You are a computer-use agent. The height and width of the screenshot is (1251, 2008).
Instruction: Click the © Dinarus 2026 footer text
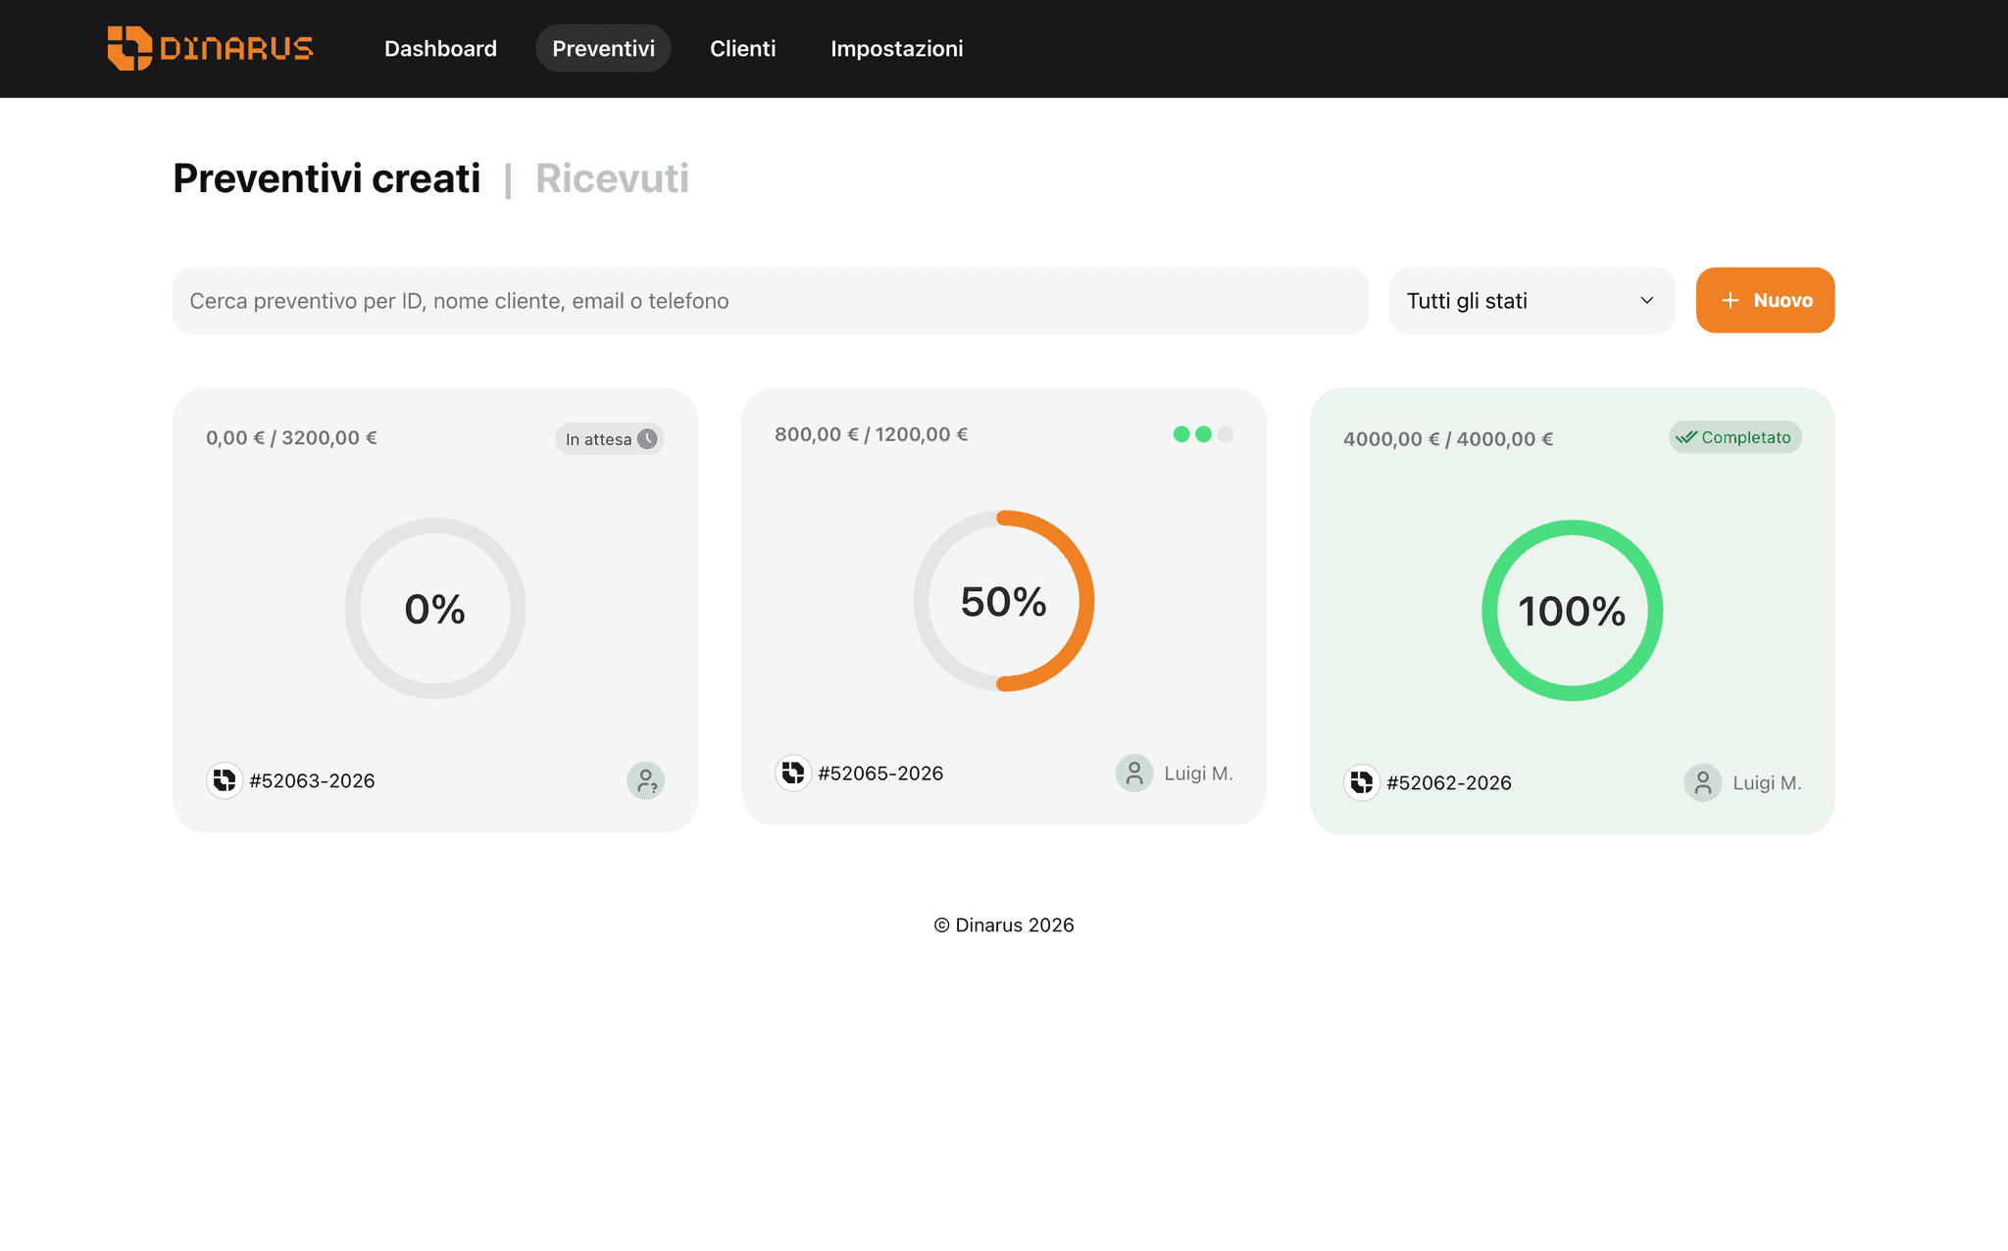(x=1004, y=925)
